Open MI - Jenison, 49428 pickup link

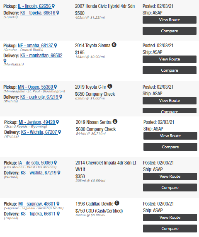pyautogui.click(x=37, y=122)
